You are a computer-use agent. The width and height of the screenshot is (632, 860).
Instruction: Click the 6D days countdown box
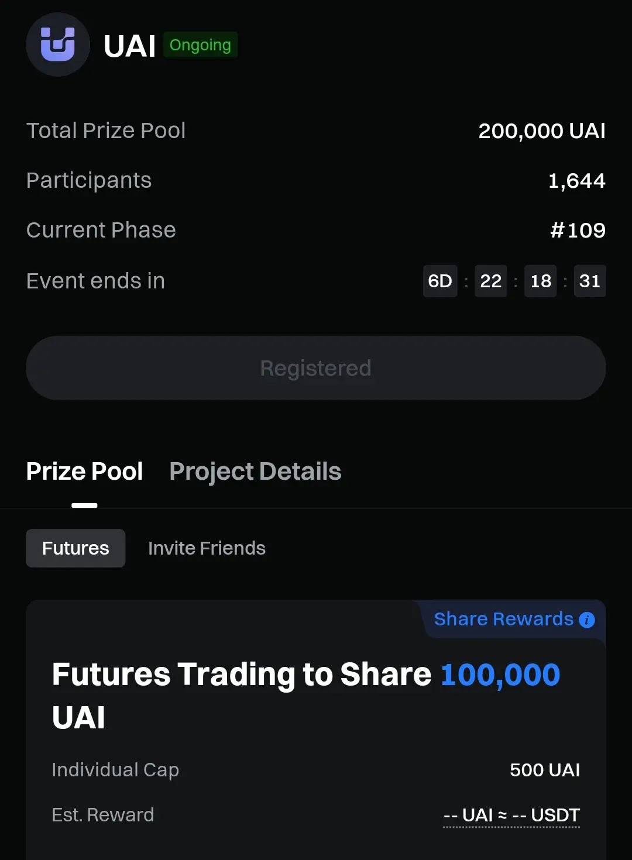click(440, 281)
